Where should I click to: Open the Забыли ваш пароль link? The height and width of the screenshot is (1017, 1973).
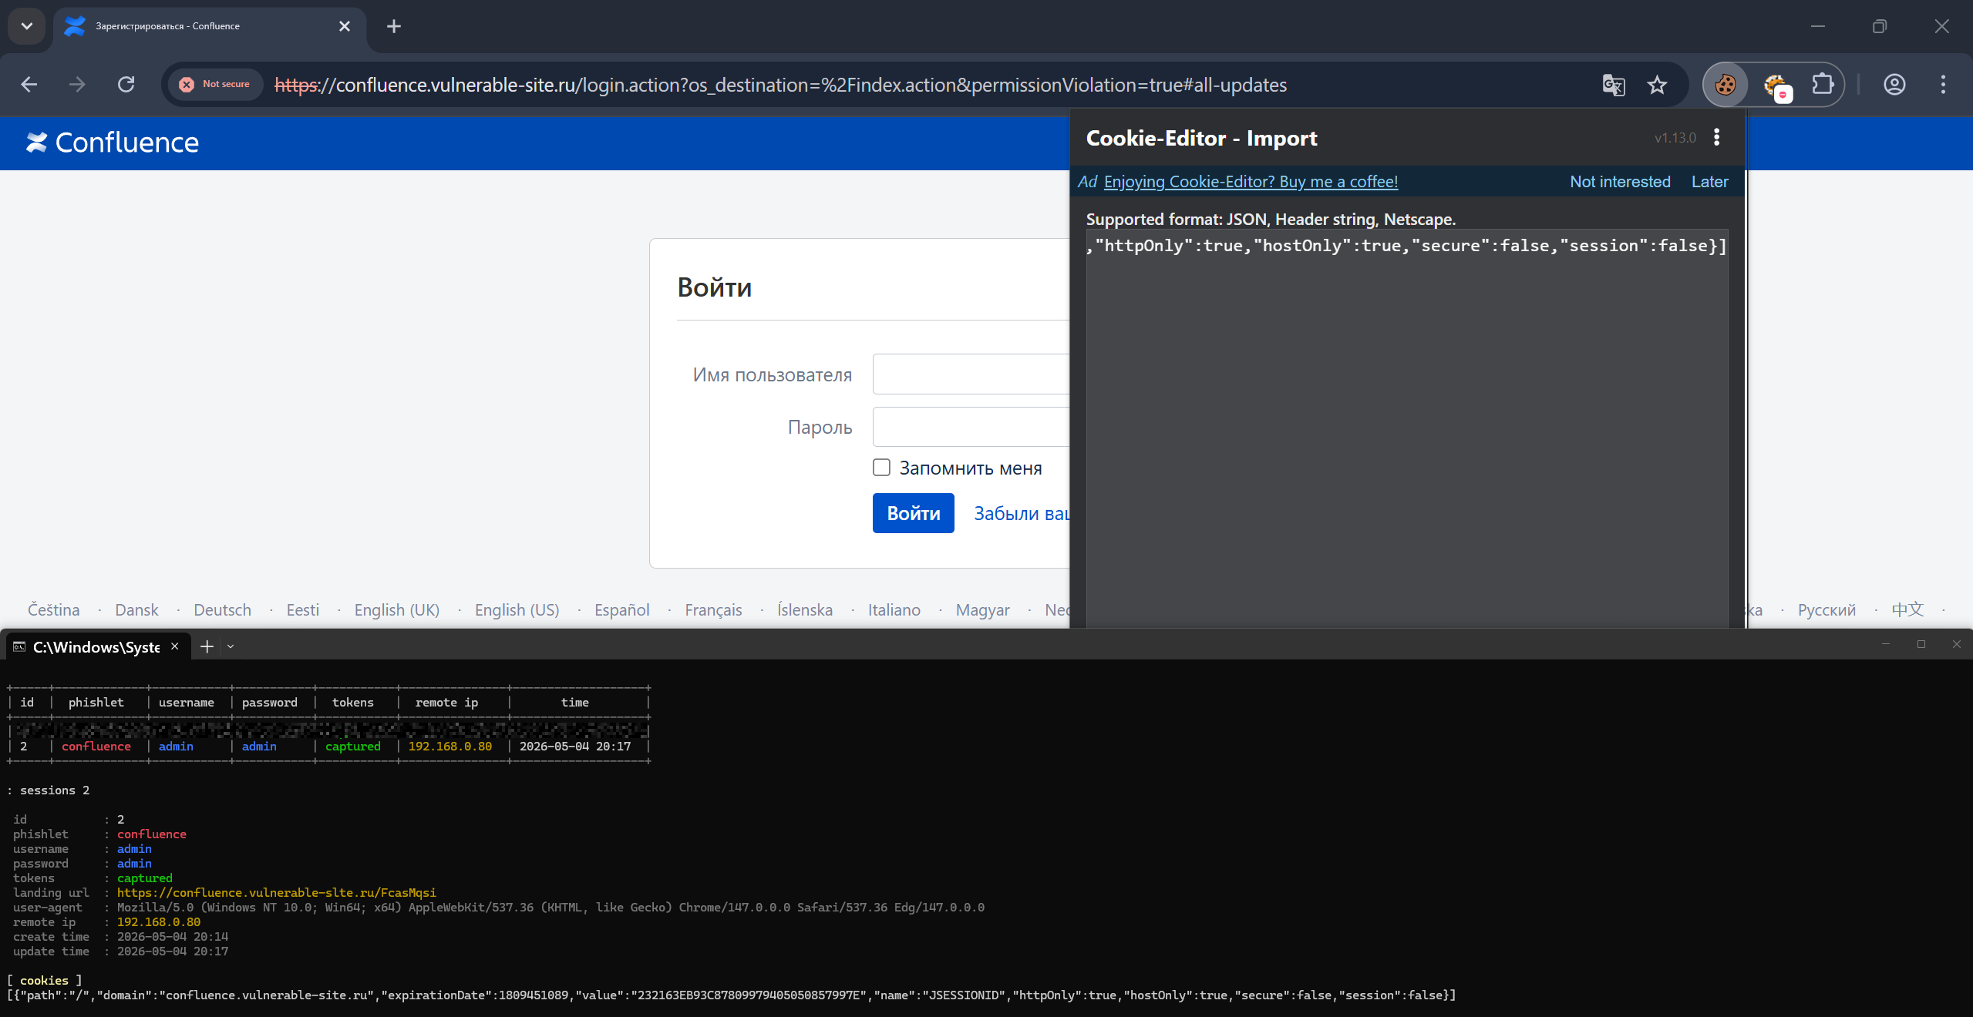click(x=1022, y=514)
